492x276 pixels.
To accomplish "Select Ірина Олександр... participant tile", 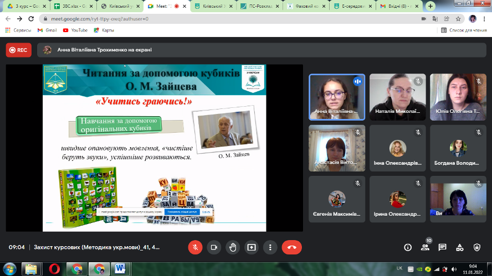I will pyautogui.click(x=398, y=199).
